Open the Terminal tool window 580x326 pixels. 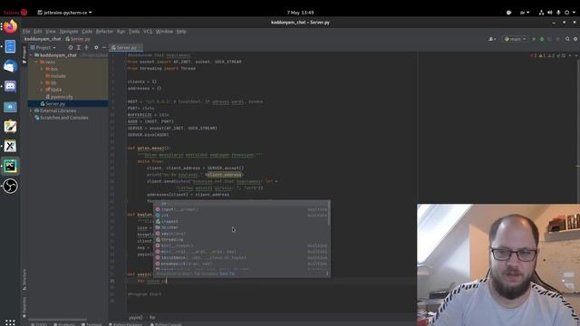[92, 324]
